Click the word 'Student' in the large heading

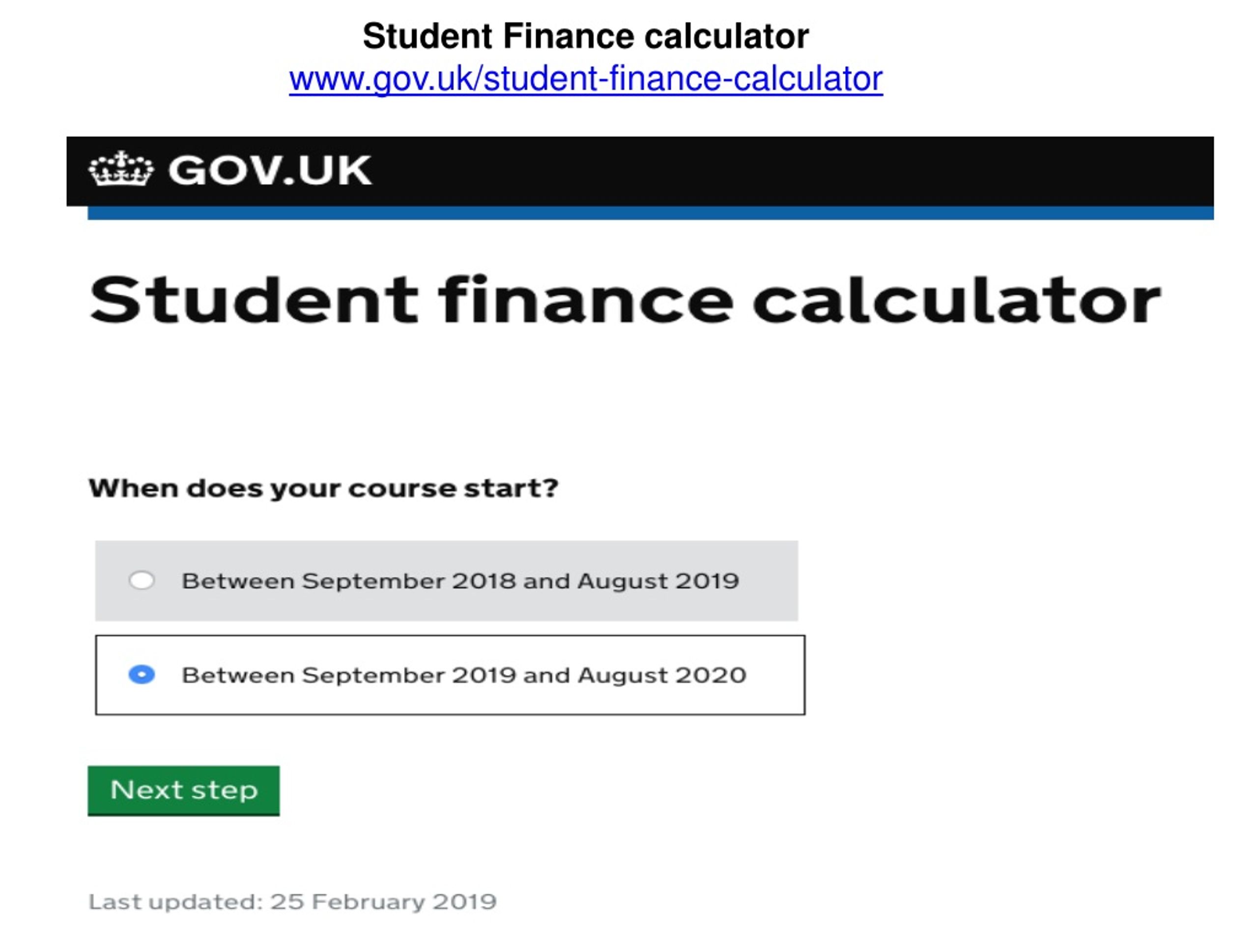pos(254,300)
